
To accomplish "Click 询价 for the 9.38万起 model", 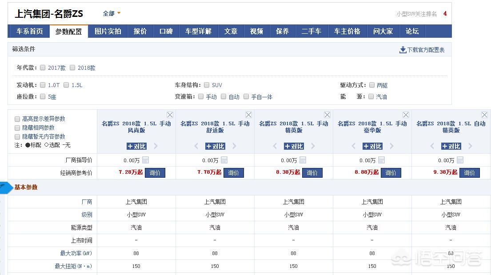I will point(469,172).
